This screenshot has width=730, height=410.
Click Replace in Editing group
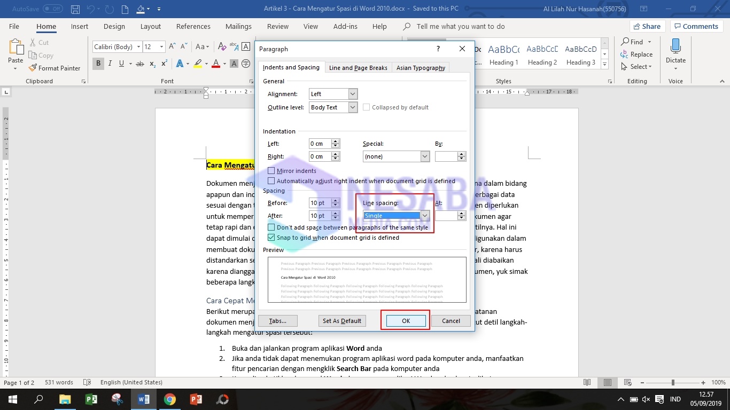[x=636, y=54]
